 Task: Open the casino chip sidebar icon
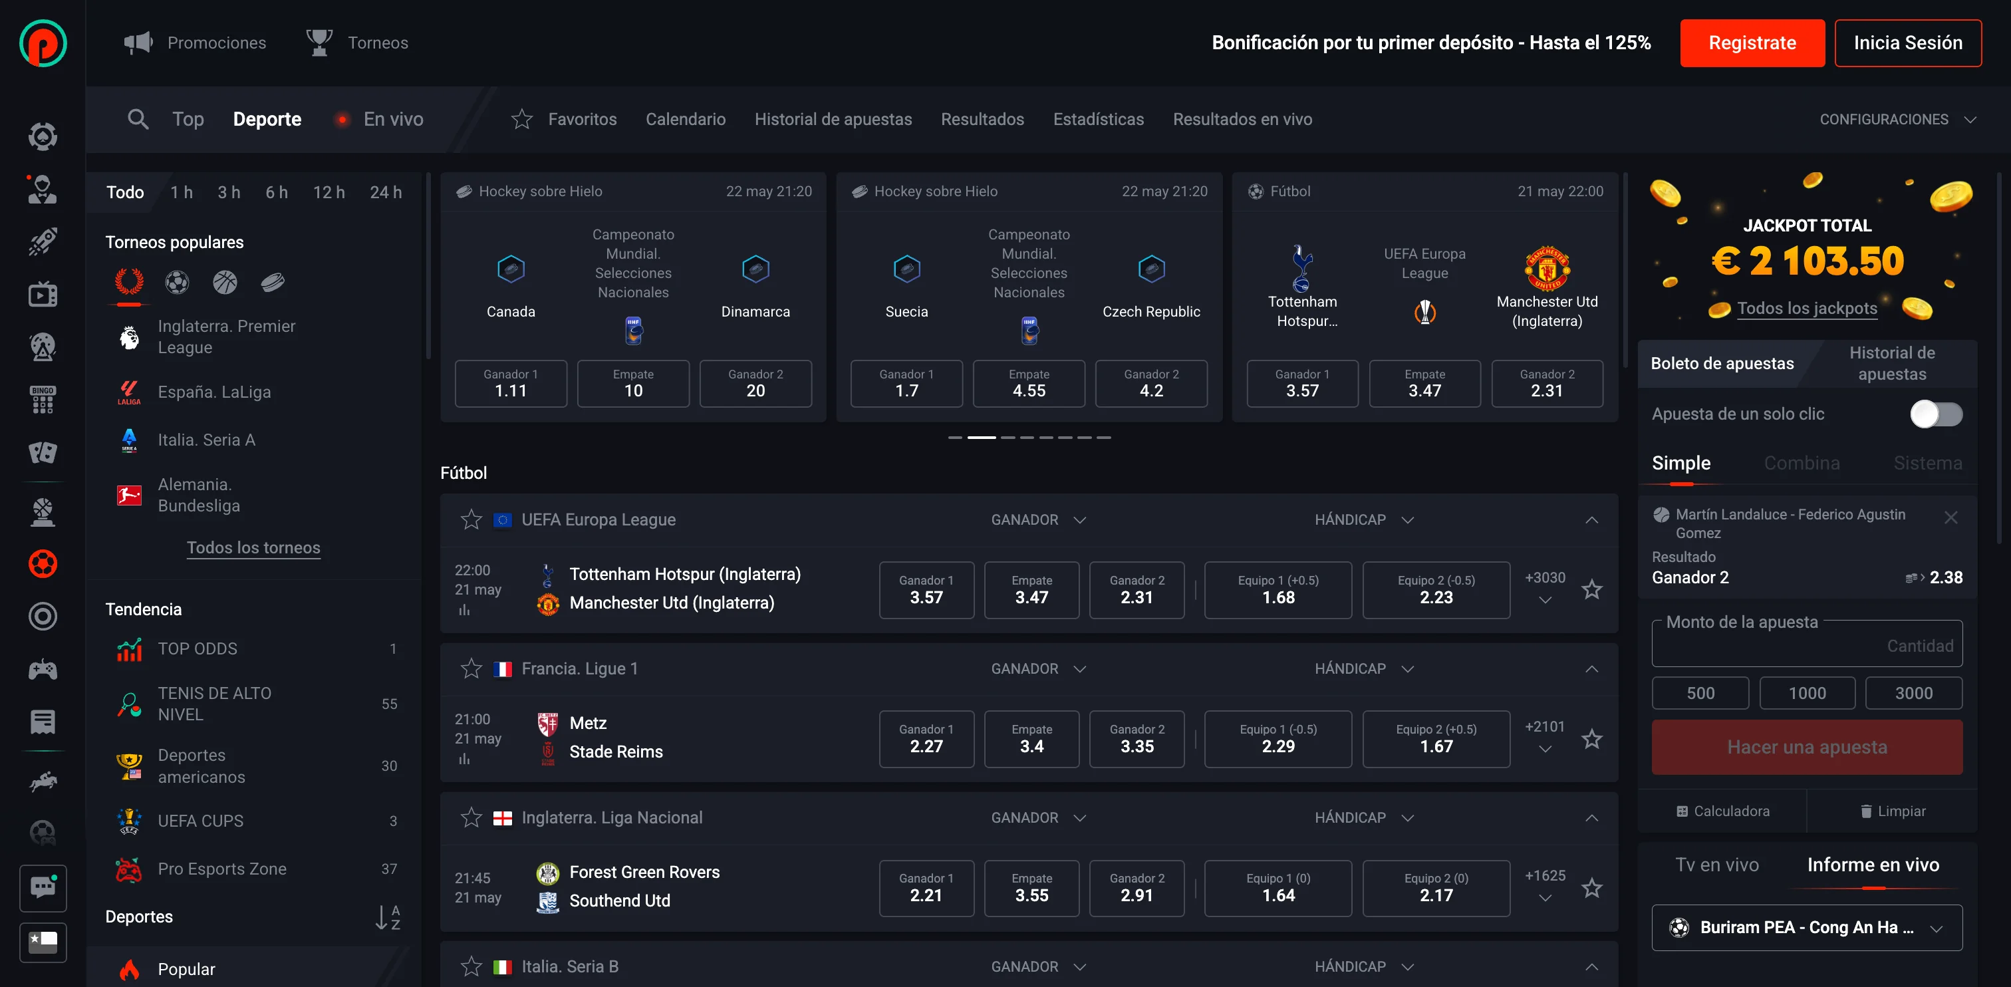click(43, 136)
